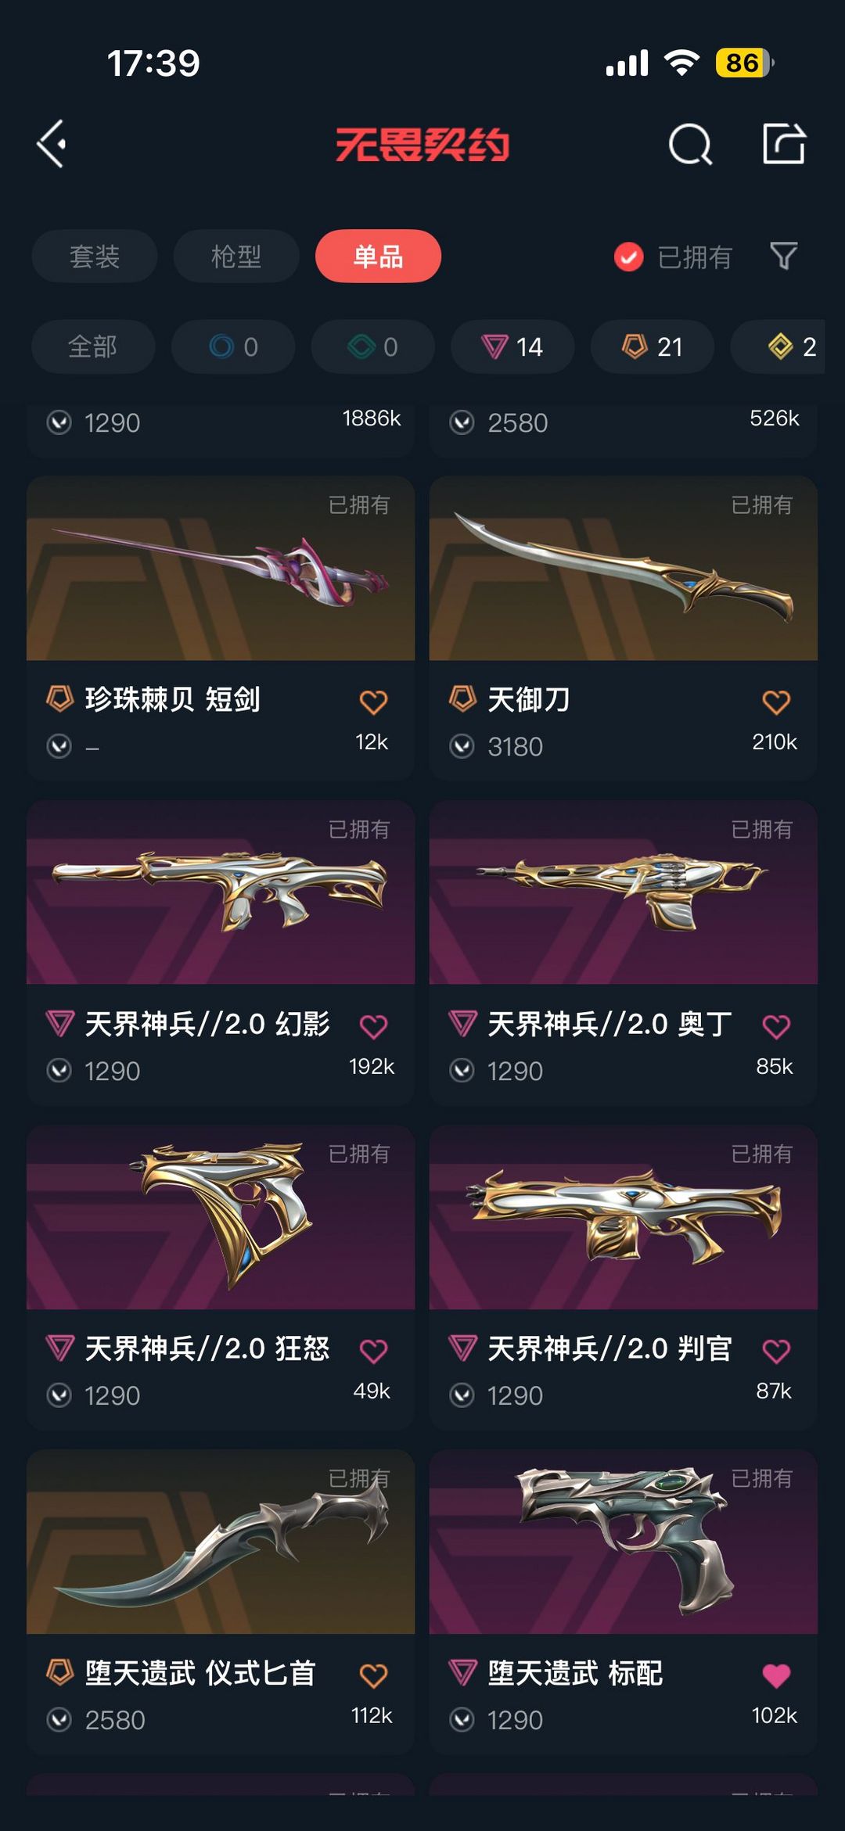Open the filter funnel icon
Image resolution: width=845 pixels, height=1831 pixels.
(x=784, y=256)
